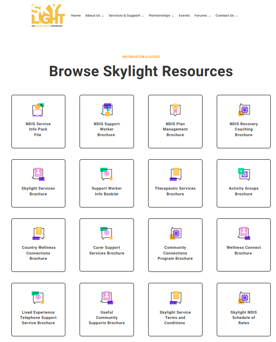This screenshot has width=276, height=342.
Task: Open Carer Support Services Brochure link
Action: (107, 250)
